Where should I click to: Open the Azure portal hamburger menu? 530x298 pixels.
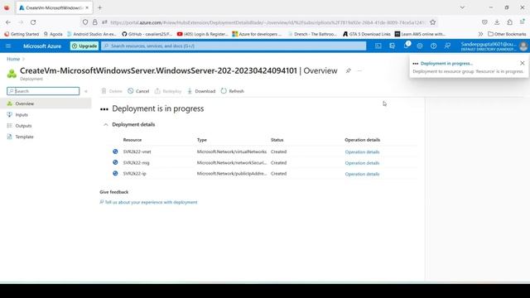click(8, 46)
